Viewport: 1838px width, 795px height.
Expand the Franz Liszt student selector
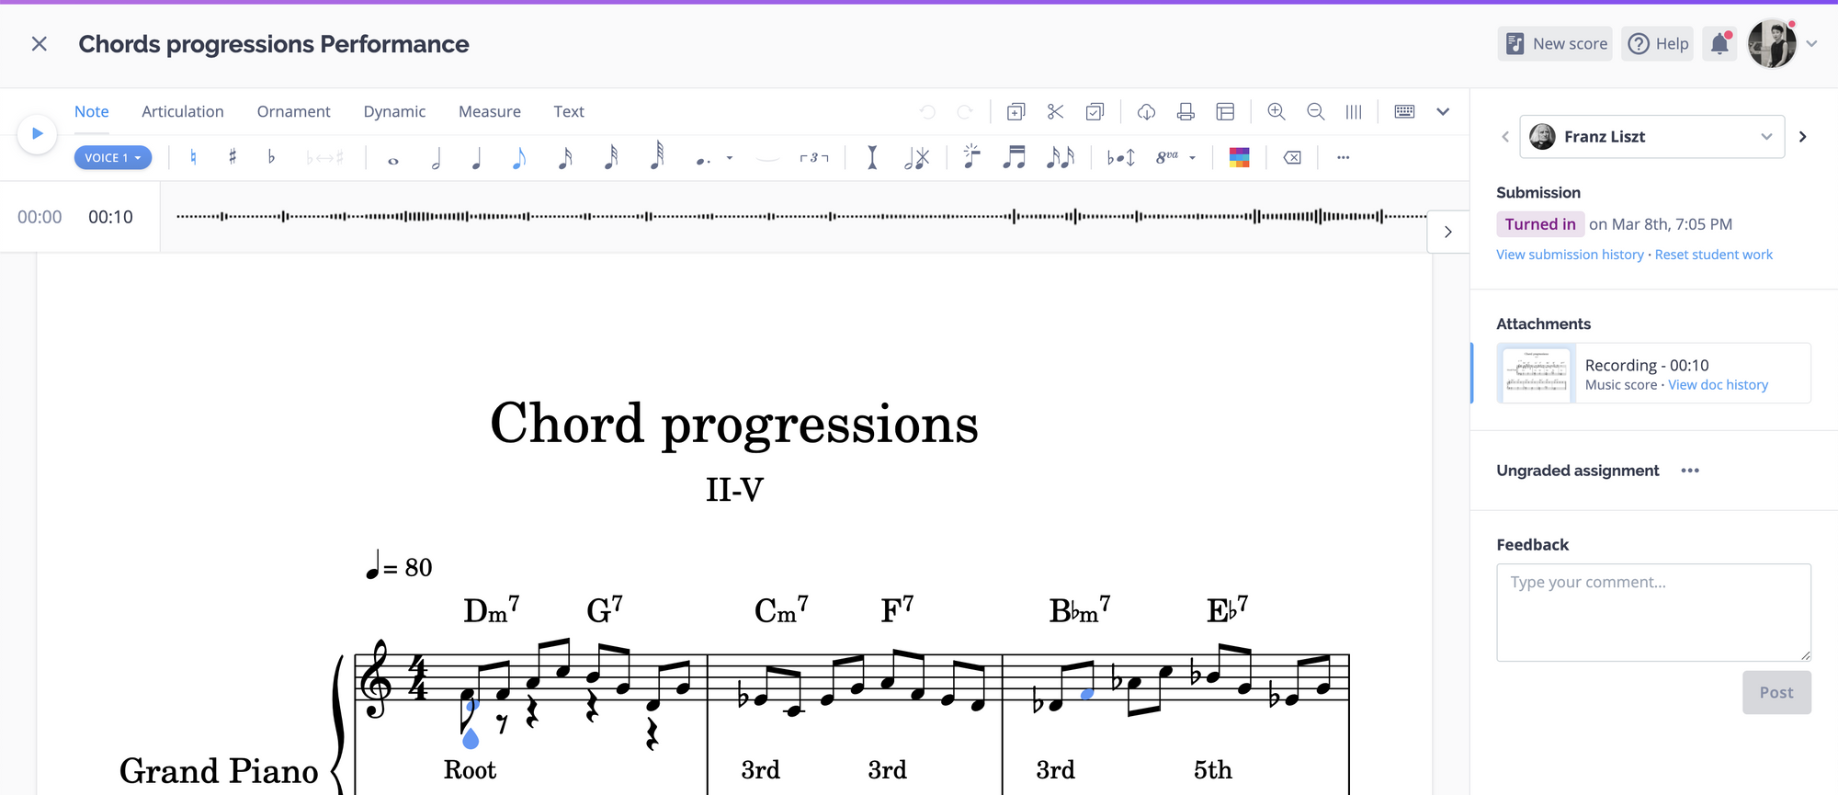[1651, 136]
